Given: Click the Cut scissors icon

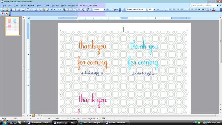Looking at the screenshot, I should pos(36,10).
